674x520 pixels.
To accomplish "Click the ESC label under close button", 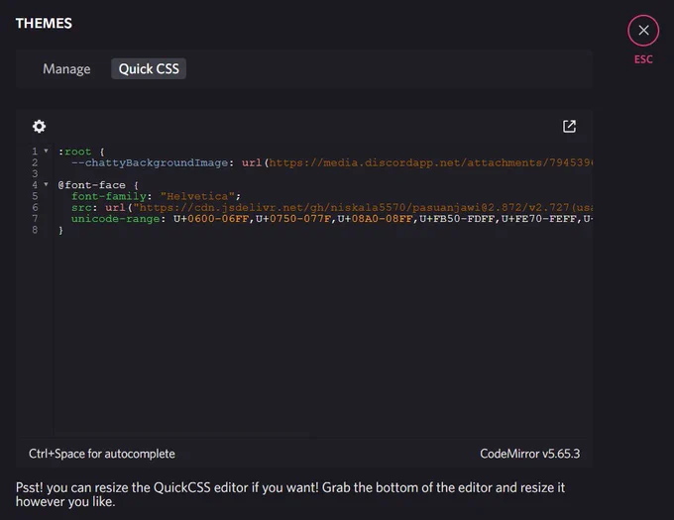I will pos(643,59).
